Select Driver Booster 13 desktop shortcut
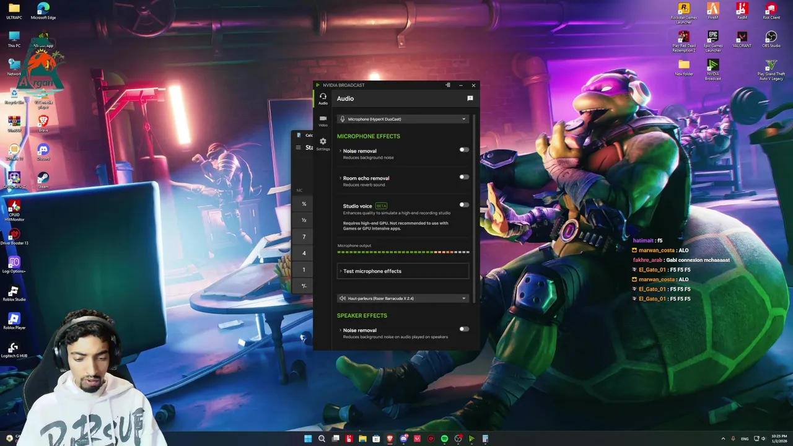 coord(14,237)
